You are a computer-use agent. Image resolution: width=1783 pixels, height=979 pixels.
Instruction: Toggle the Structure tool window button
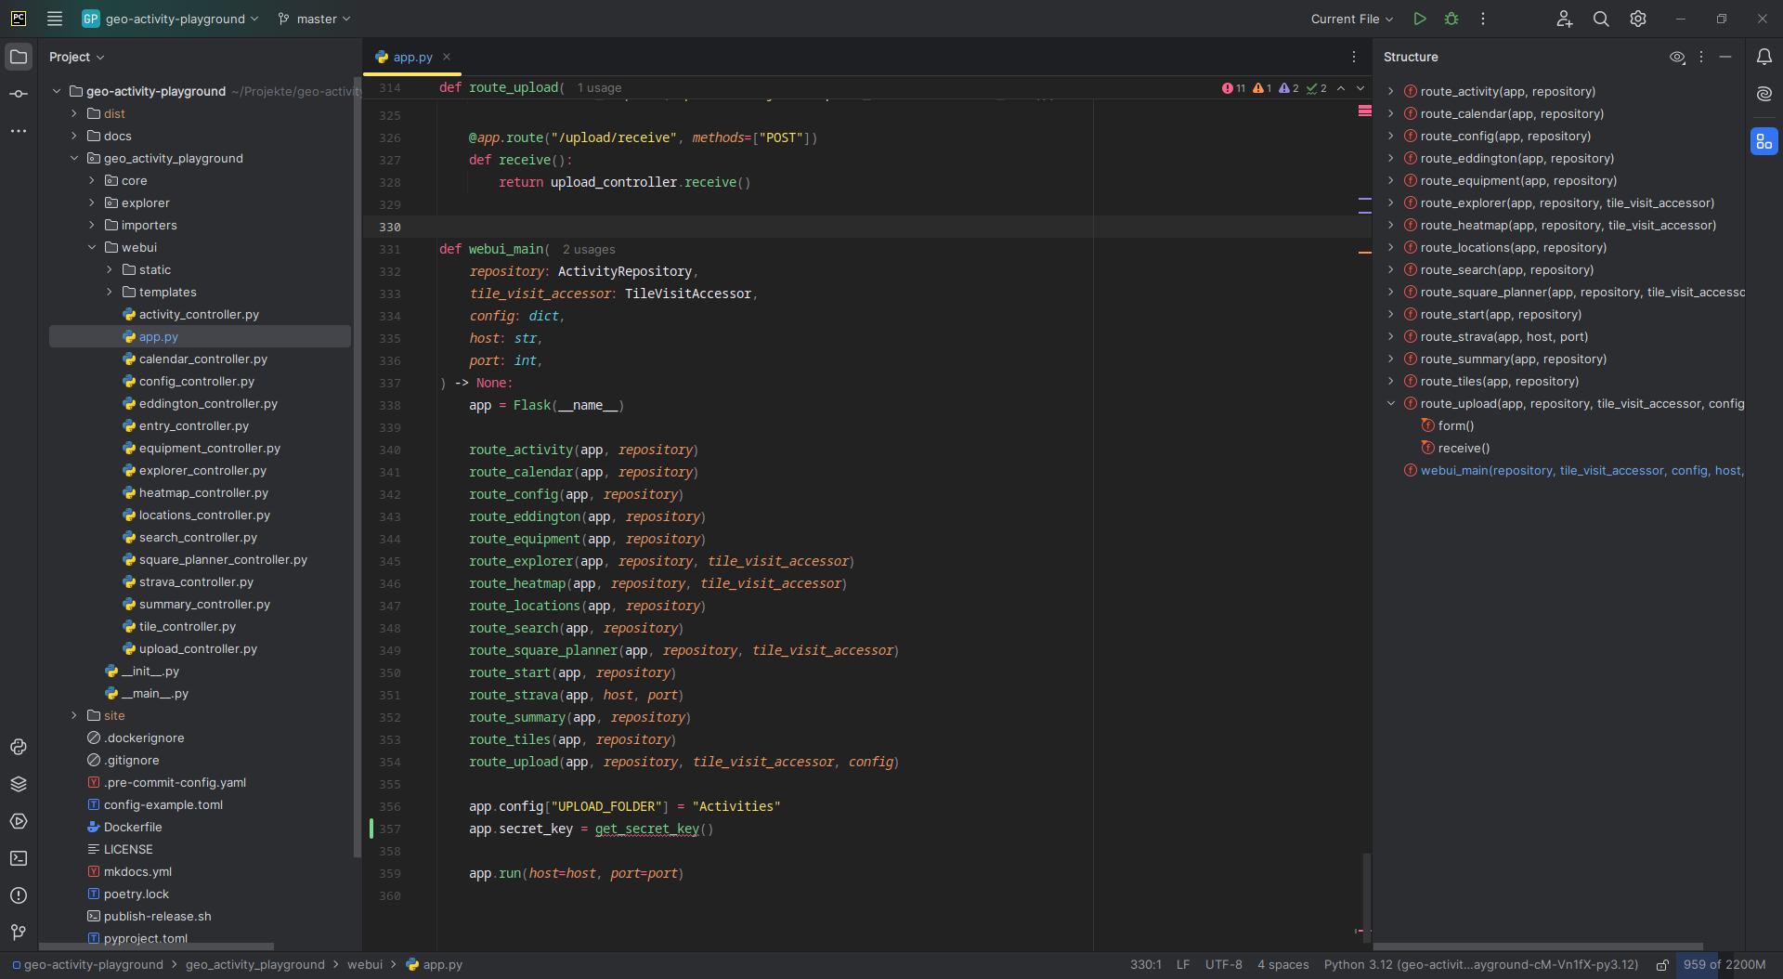coord(1764,141)
